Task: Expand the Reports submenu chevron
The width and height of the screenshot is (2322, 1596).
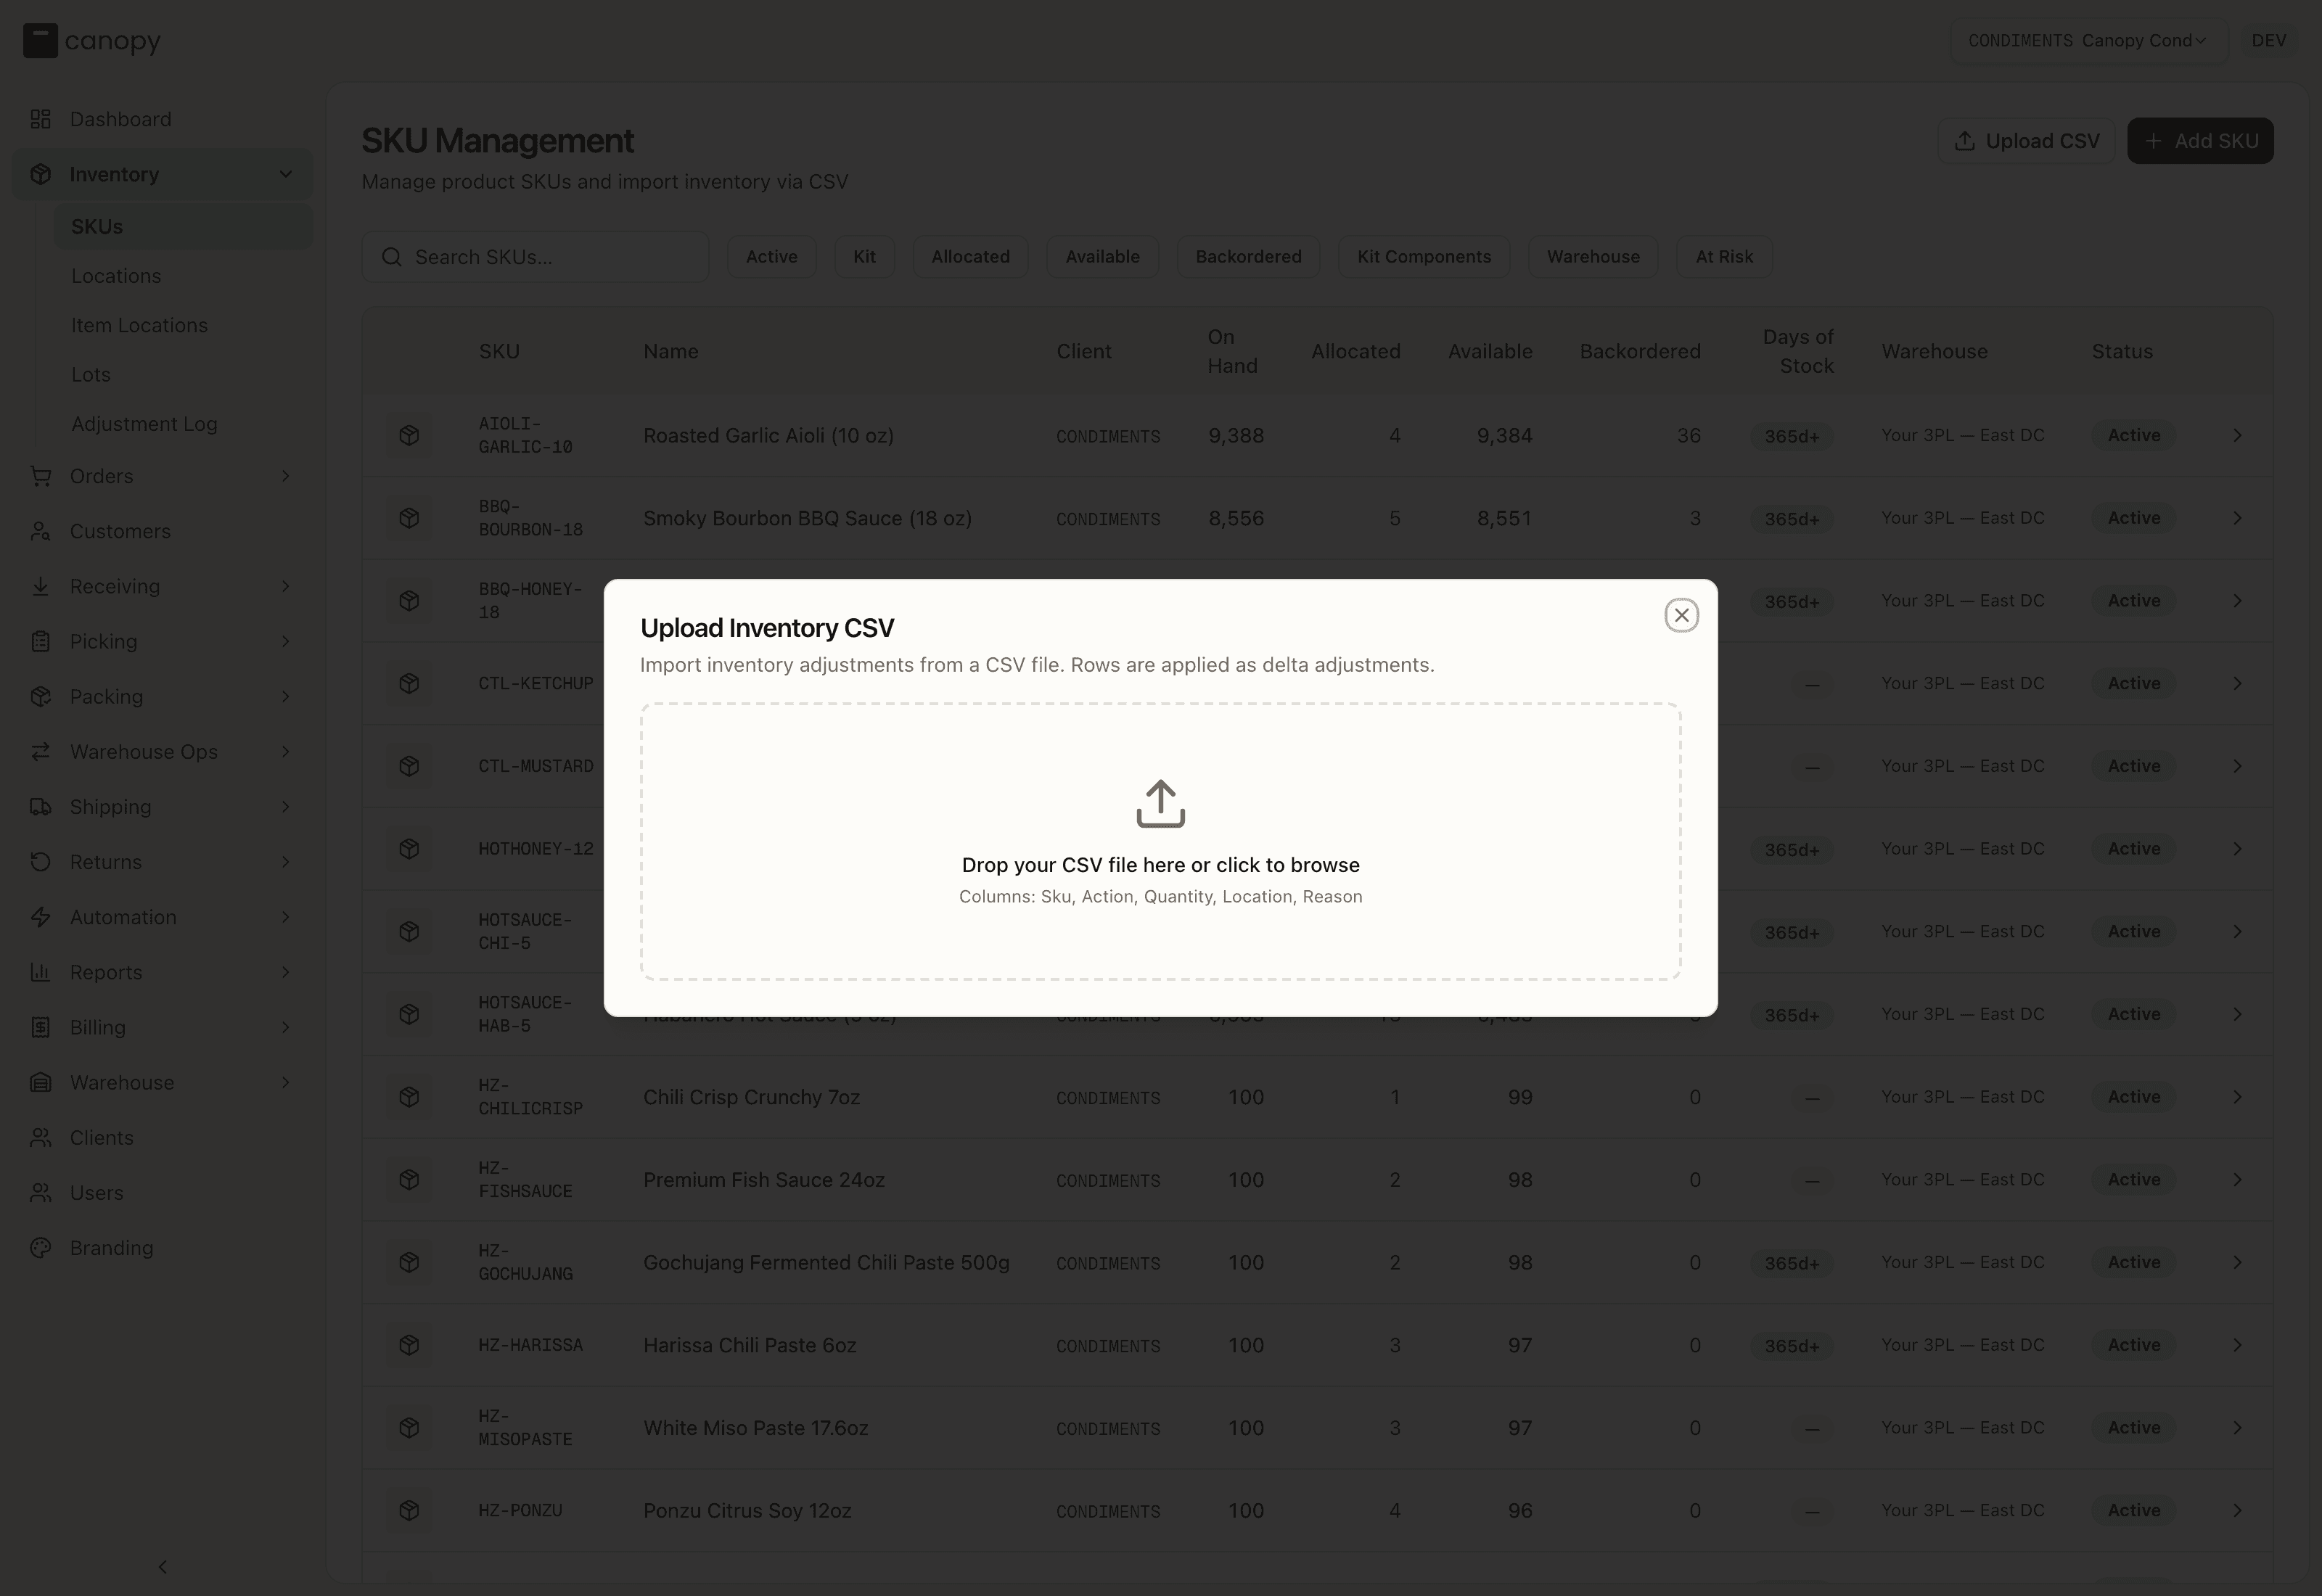Action: pos(285,971)
